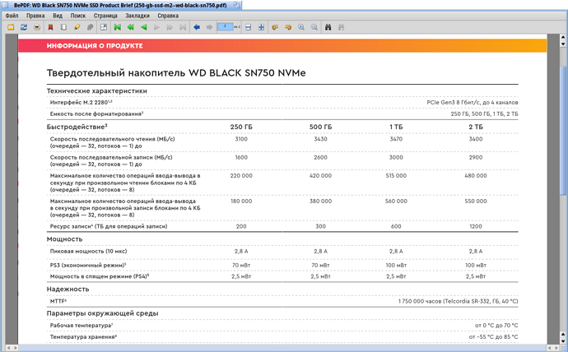This screenshot has height=352, width=568.
Task: Click 'от -55 °C до 85 °C' storage temperature
Action: (493, 337)
